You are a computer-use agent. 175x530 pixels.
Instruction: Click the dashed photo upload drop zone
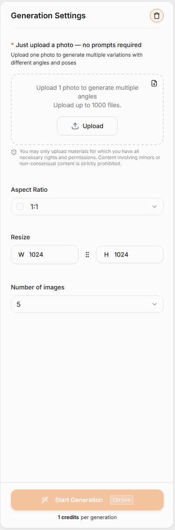[87, 109]
